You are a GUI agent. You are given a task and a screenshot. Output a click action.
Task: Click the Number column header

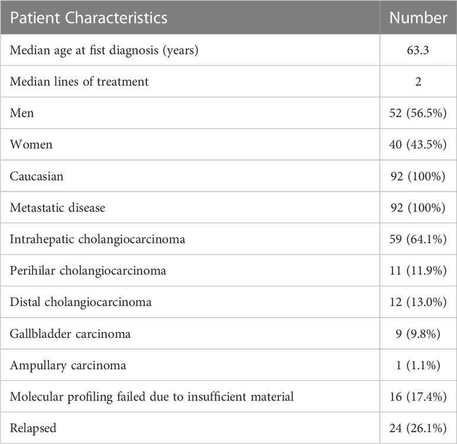[x=419, y=18]
